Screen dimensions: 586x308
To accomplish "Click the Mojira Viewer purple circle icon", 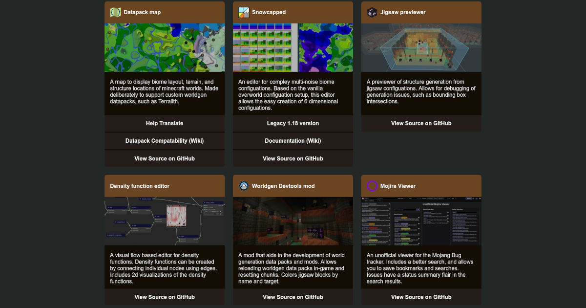I will tap(372, 186).
